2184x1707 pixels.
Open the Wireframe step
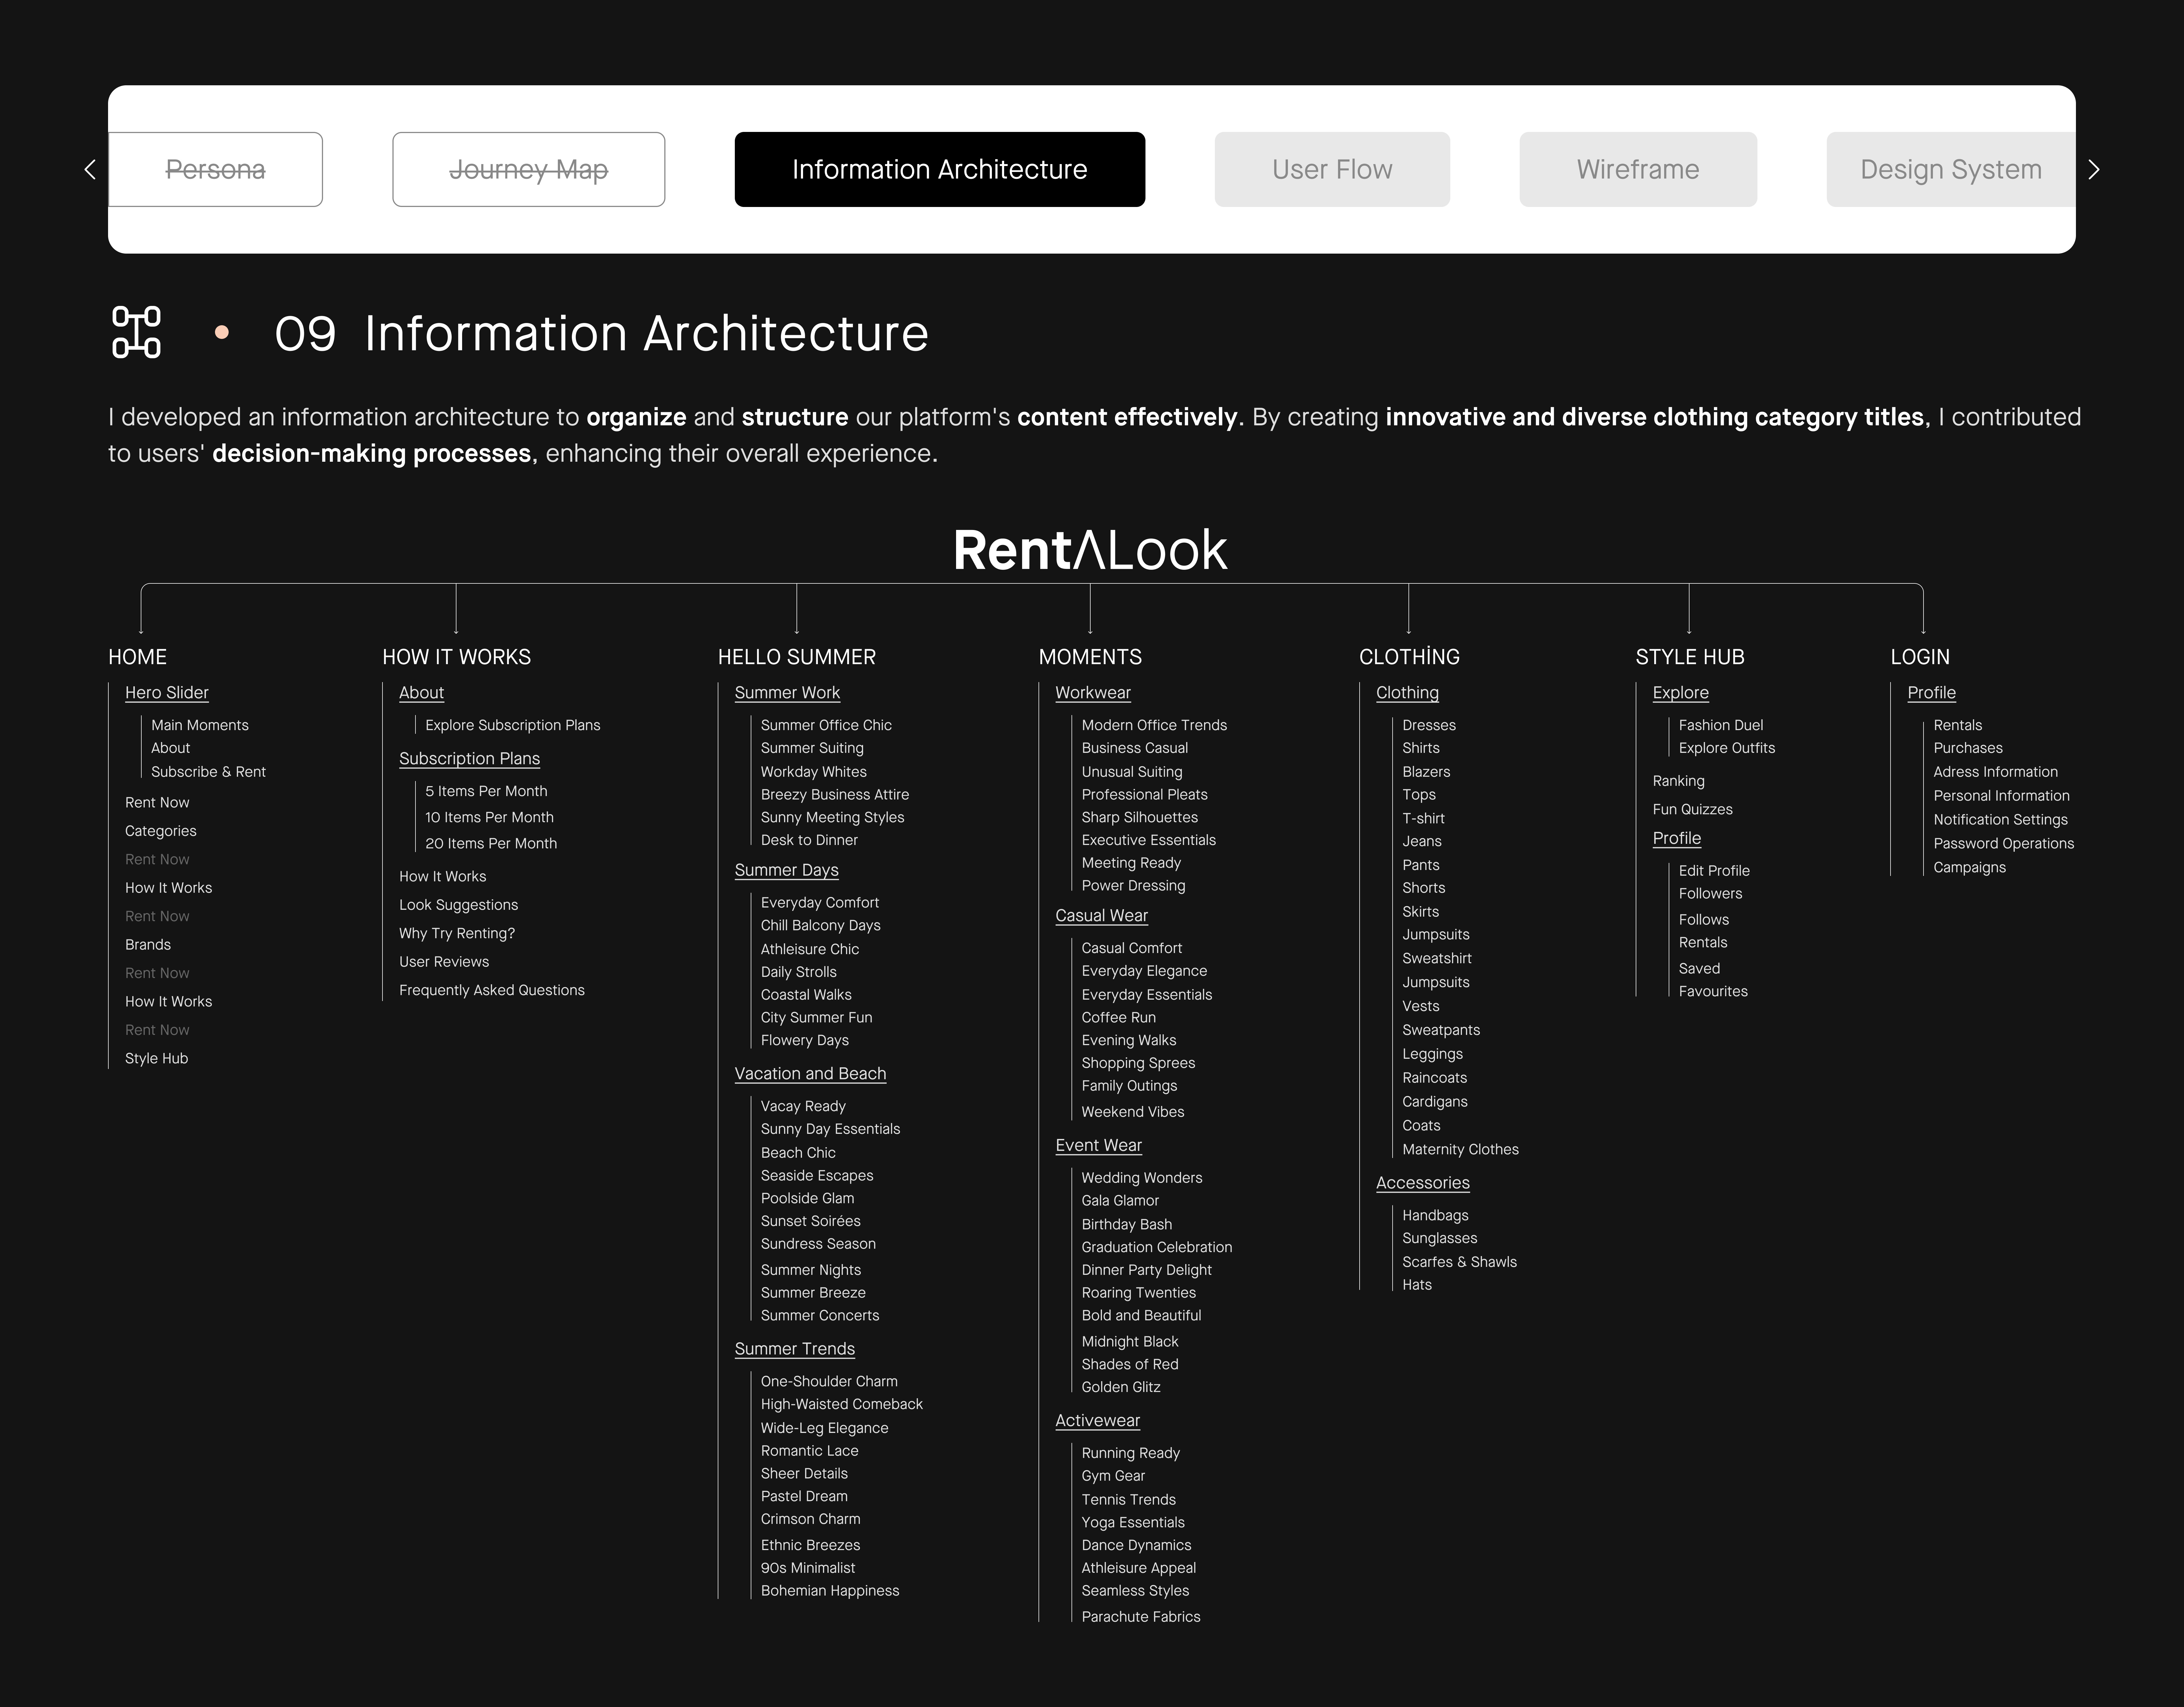pos(1637,169)
